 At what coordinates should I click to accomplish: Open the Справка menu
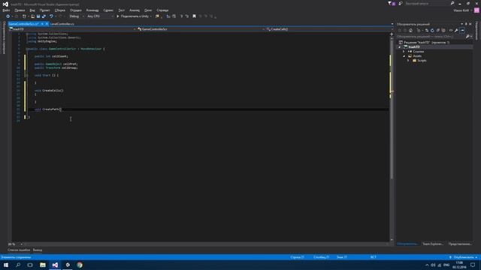(x=162, y=10)
